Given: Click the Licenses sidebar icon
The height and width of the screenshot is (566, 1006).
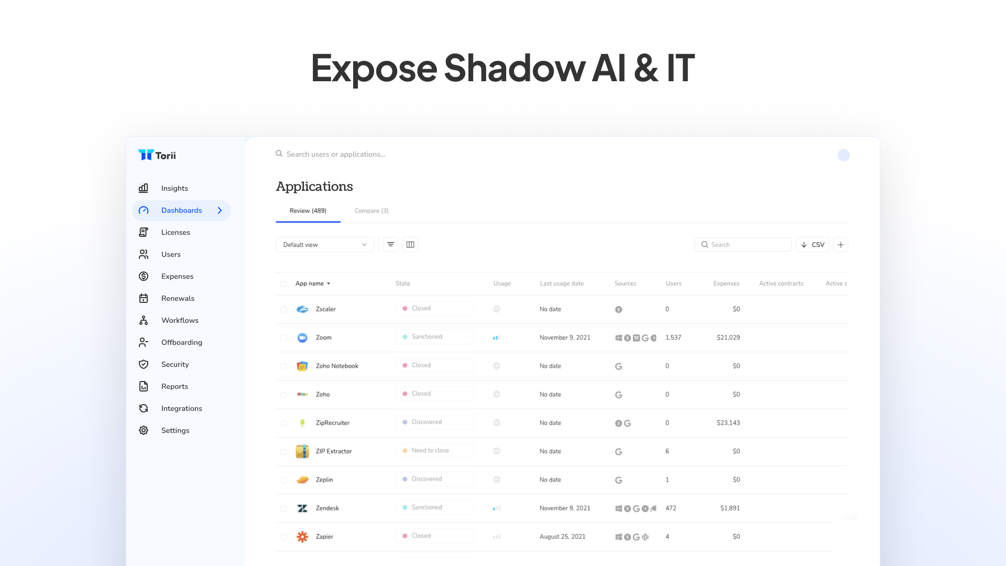Looking at the screenshot, I should 143,232.
